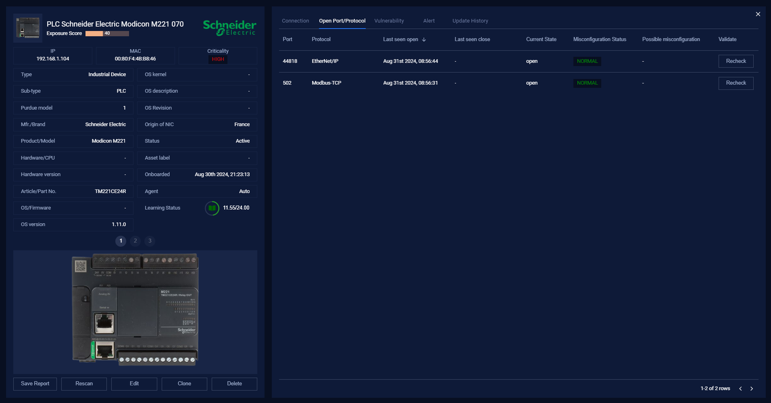Click the 1-2 of 2 rows pagination text
The width and height of the screenshot is (771, 403).
click(715, 389)
